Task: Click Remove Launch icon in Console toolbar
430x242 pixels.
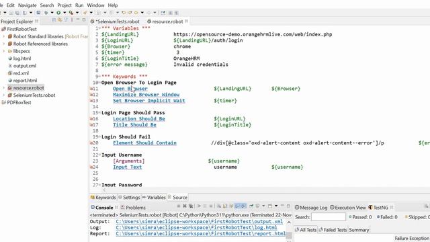Action: [185, 206]
